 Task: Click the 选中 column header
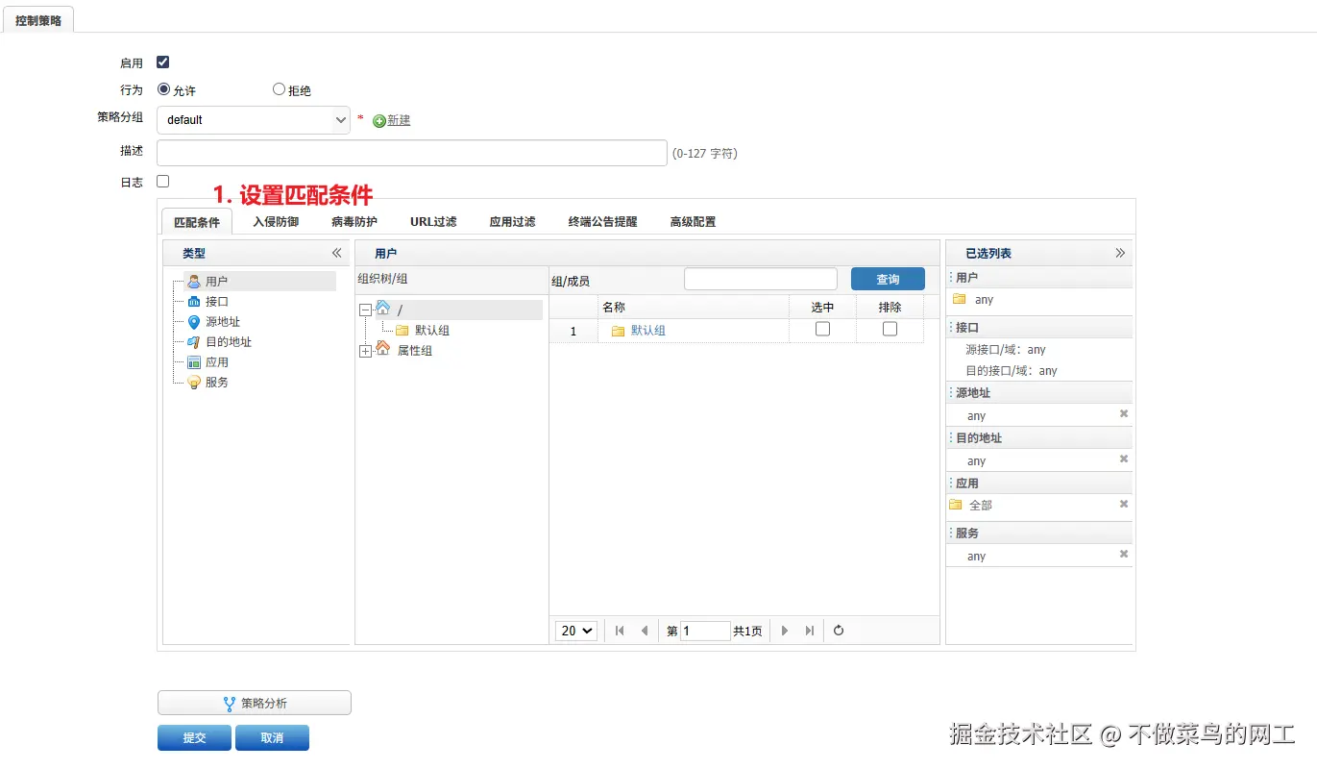(x=822, y=307)
